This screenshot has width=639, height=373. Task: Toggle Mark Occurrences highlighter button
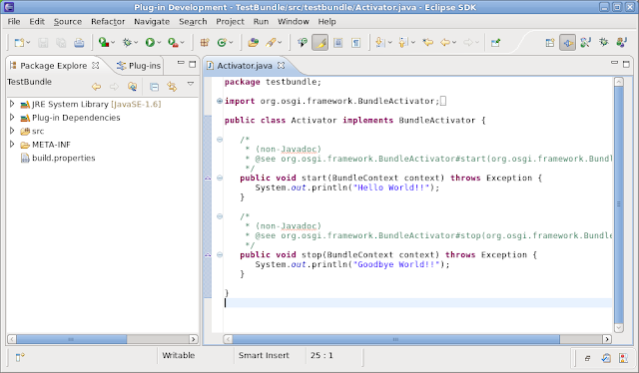[319, 42]
